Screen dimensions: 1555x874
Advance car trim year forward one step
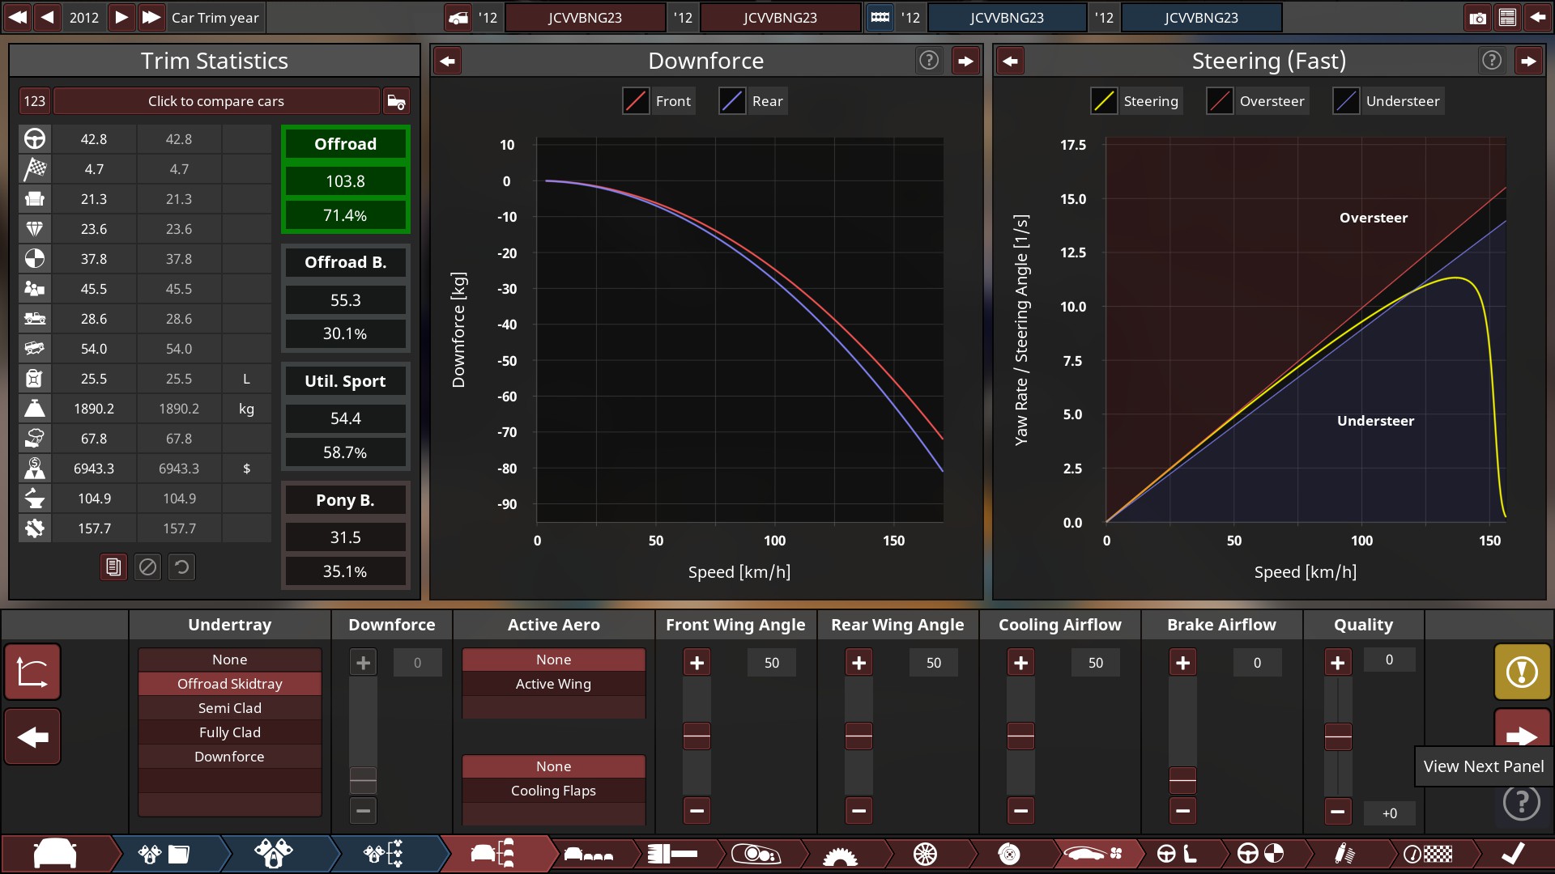(x=121, y=17)
